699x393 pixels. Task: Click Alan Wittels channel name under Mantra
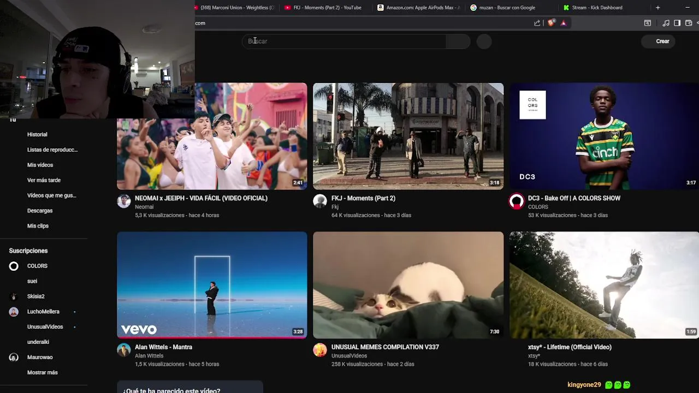point(149,356)
